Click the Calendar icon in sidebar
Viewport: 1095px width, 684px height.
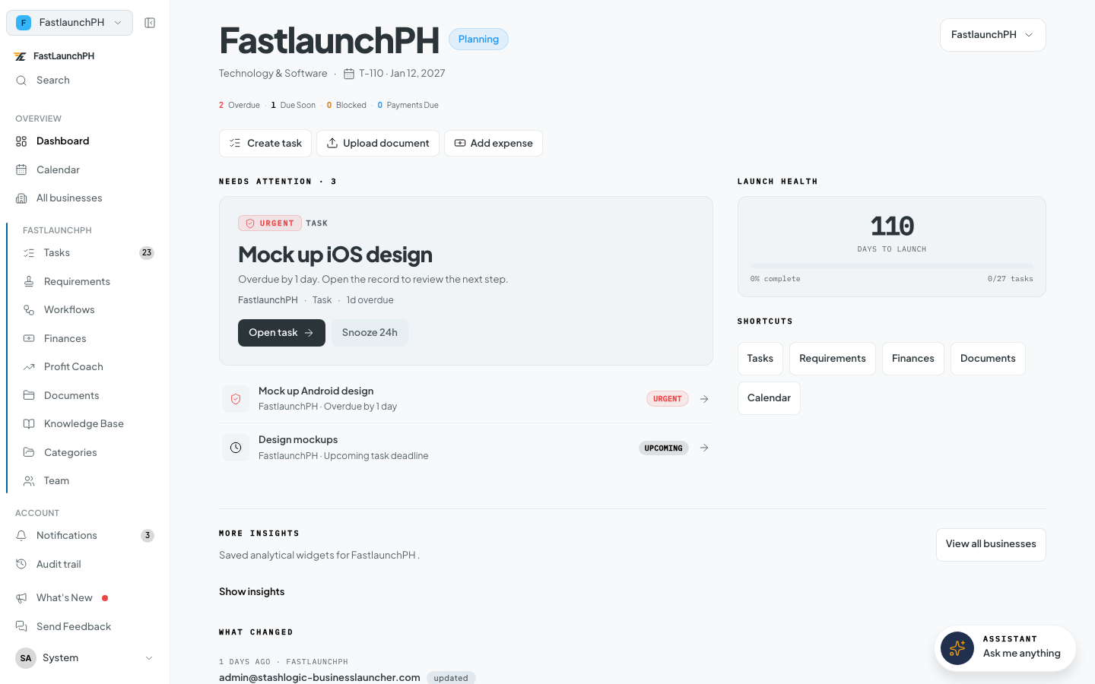coord(21,169)
